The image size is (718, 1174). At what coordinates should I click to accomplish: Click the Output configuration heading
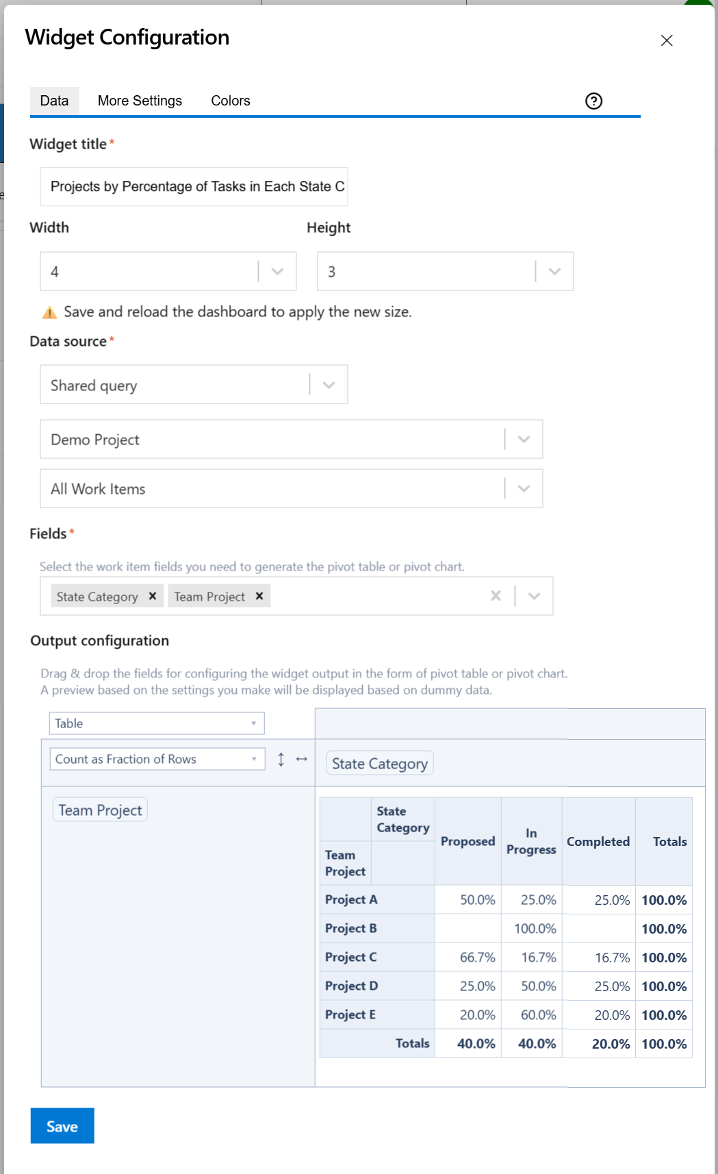[99, 640]
